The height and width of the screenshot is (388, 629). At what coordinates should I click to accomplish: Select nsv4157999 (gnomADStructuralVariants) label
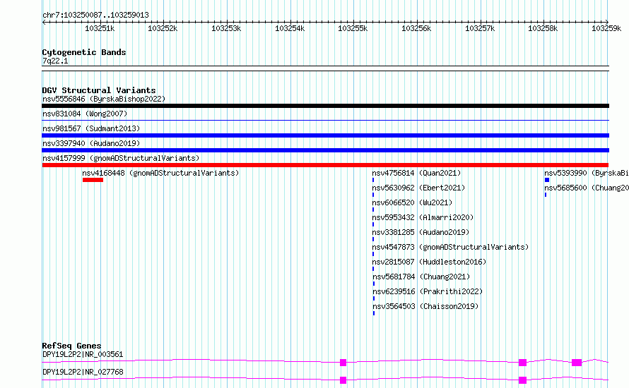click(121, 158)
